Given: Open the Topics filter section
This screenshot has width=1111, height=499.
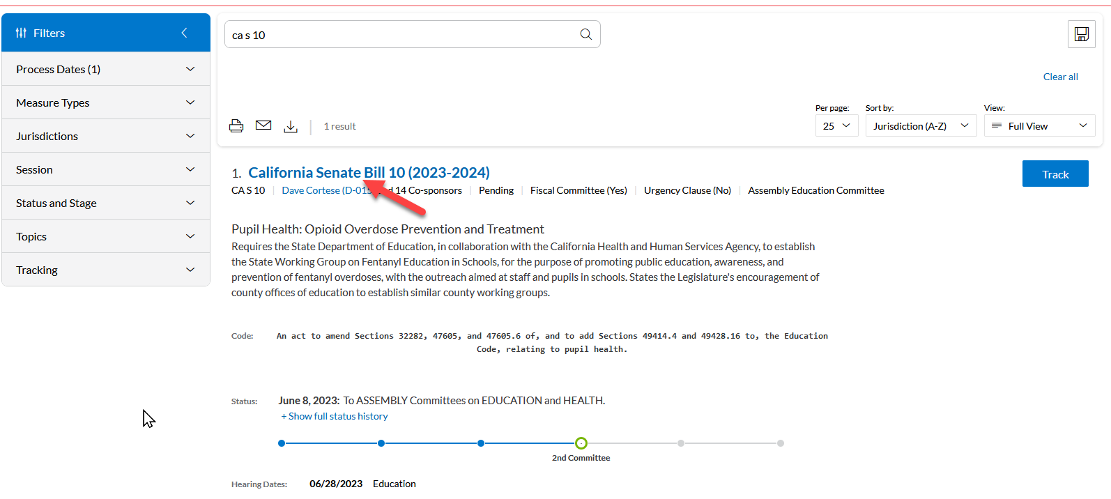Looking at the screenshot, I should (106, 236).
